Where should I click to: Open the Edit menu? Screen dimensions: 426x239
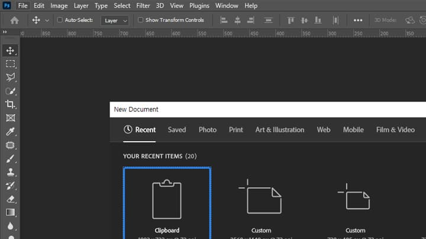tap(39, 6)
